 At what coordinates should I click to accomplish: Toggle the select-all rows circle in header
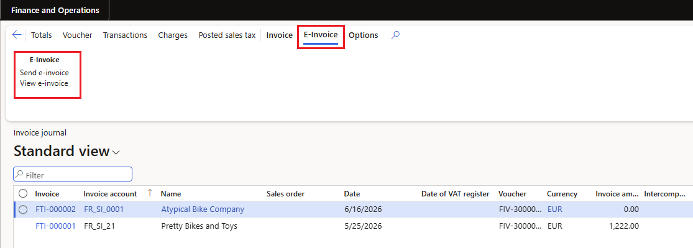point(23,193)
